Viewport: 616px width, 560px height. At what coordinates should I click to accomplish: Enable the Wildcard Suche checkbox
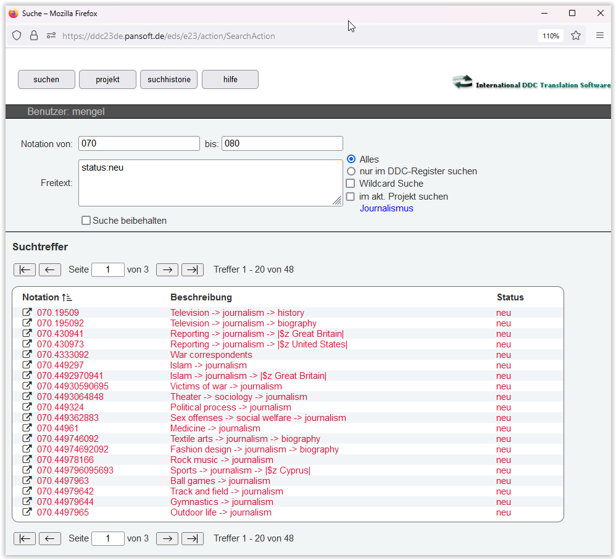(351, 184)
